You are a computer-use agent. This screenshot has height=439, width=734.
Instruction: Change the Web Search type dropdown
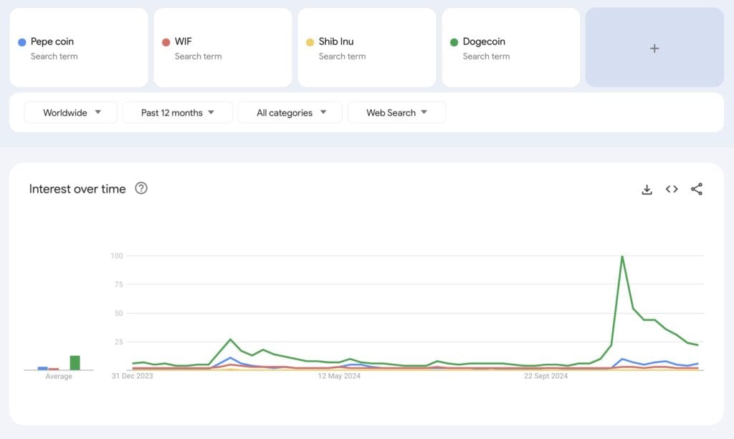click(396, 112)
